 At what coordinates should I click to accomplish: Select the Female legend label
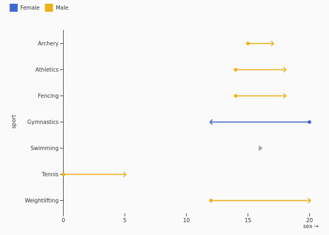[30, 8]
